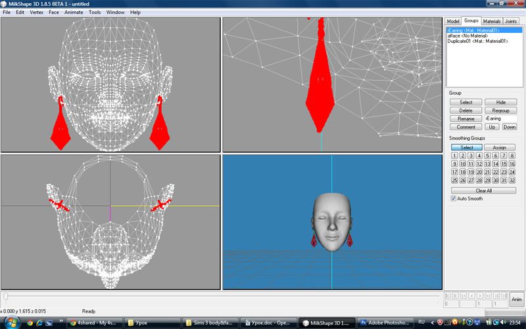
Task: Click the current frame number field showing 0
Action: point(451,303)
